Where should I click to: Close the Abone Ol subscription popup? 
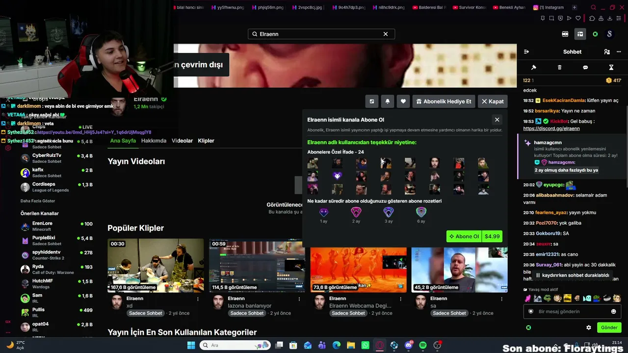point(497,120)
